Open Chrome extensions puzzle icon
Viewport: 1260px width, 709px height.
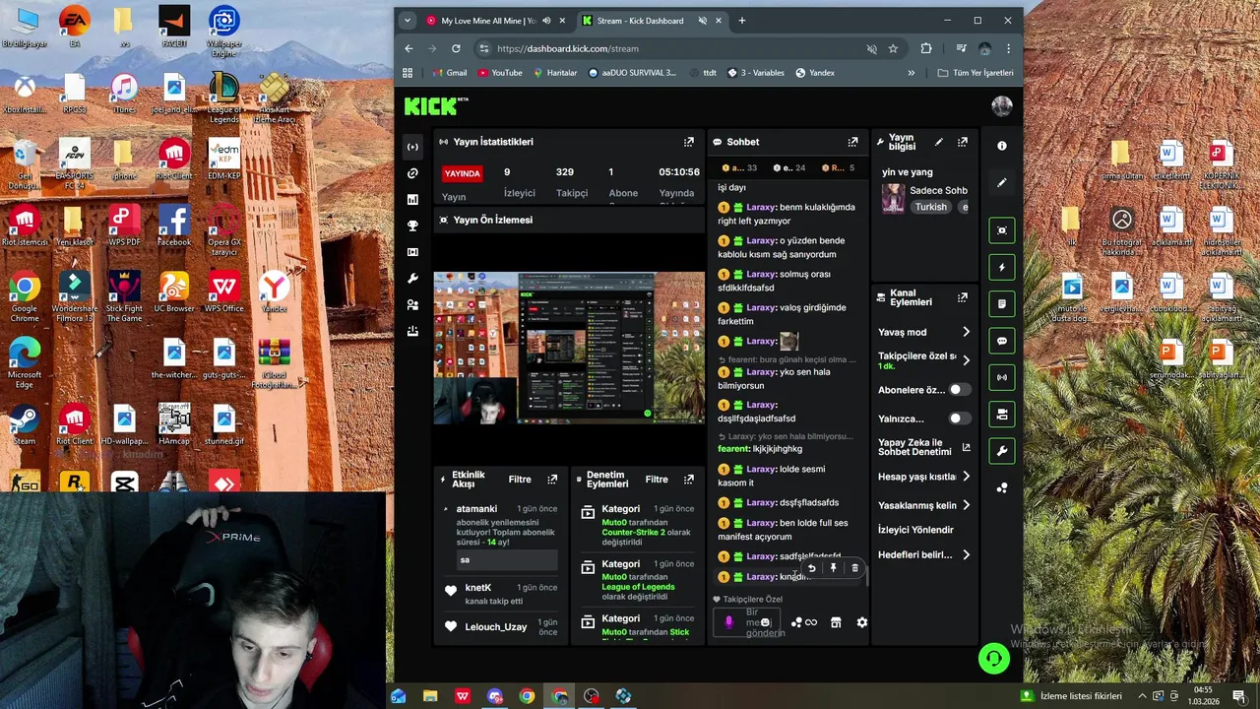(926, 48)
